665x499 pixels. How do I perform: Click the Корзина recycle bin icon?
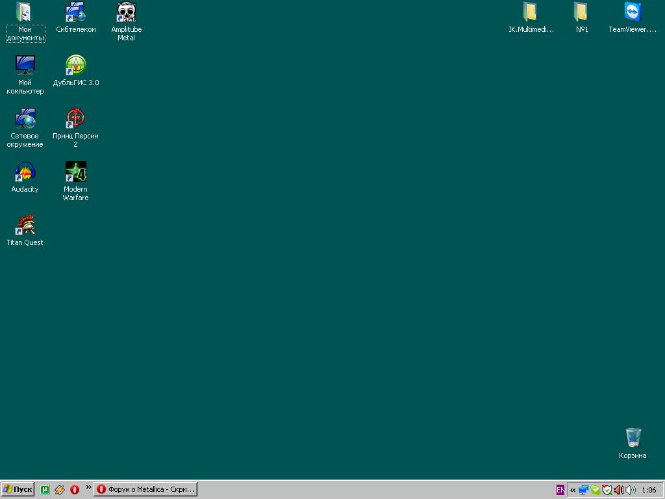pos(633,439)
